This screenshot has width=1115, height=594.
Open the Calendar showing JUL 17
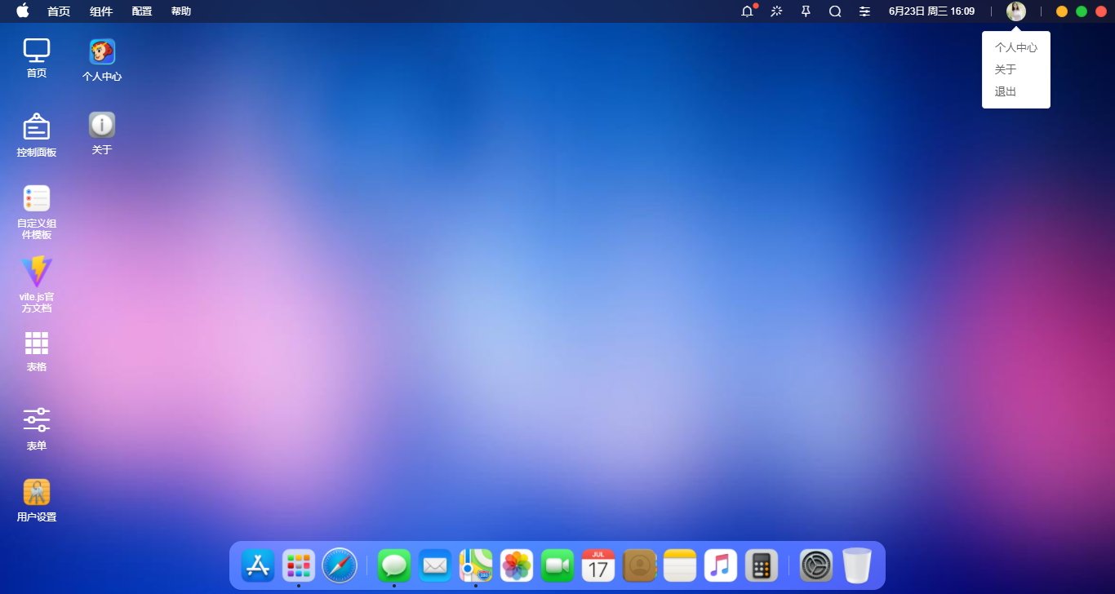pos(598,565)
